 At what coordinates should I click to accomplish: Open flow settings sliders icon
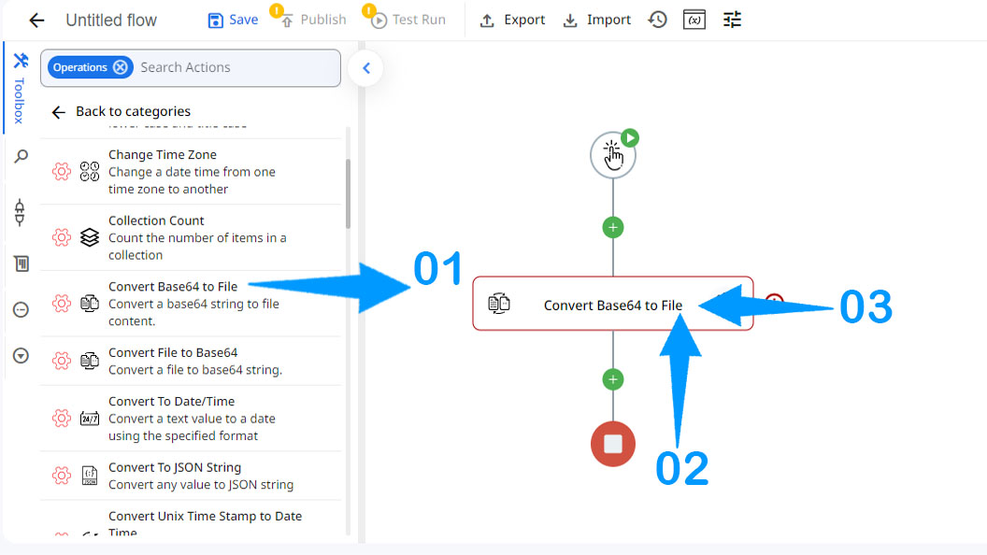pyautogui.click(x=732, y=21)
